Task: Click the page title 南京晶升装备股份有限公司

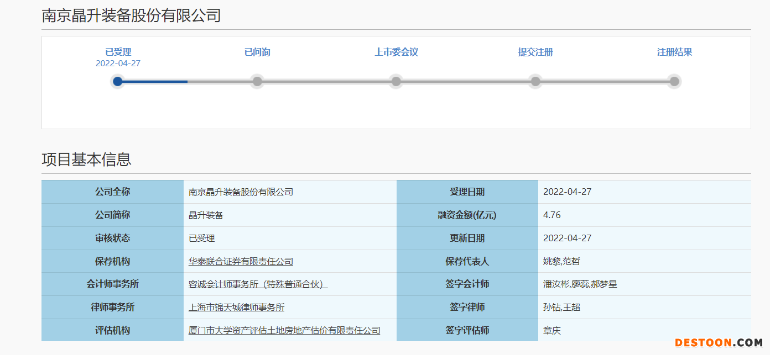Action: tap(132, 15)
